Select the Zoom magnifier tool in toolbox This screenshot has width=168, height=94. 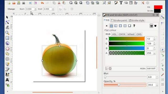click(x=7, y=33)
